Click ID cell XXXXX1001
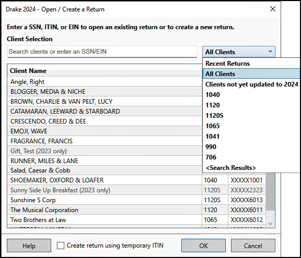This screenshot has height=258, width=301. tap(247, 180)
